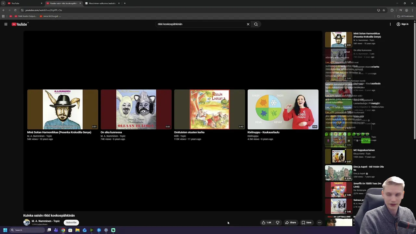
Task: Open DAW Audio Output bookmark
Action: 25,16
